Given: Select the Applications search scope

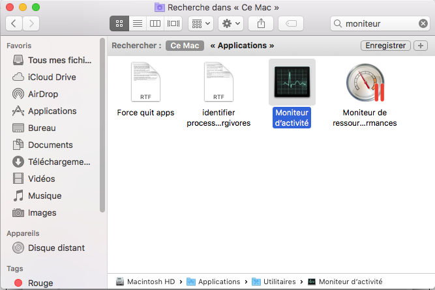Looking at the screenshot, I should tap(242, 46).
